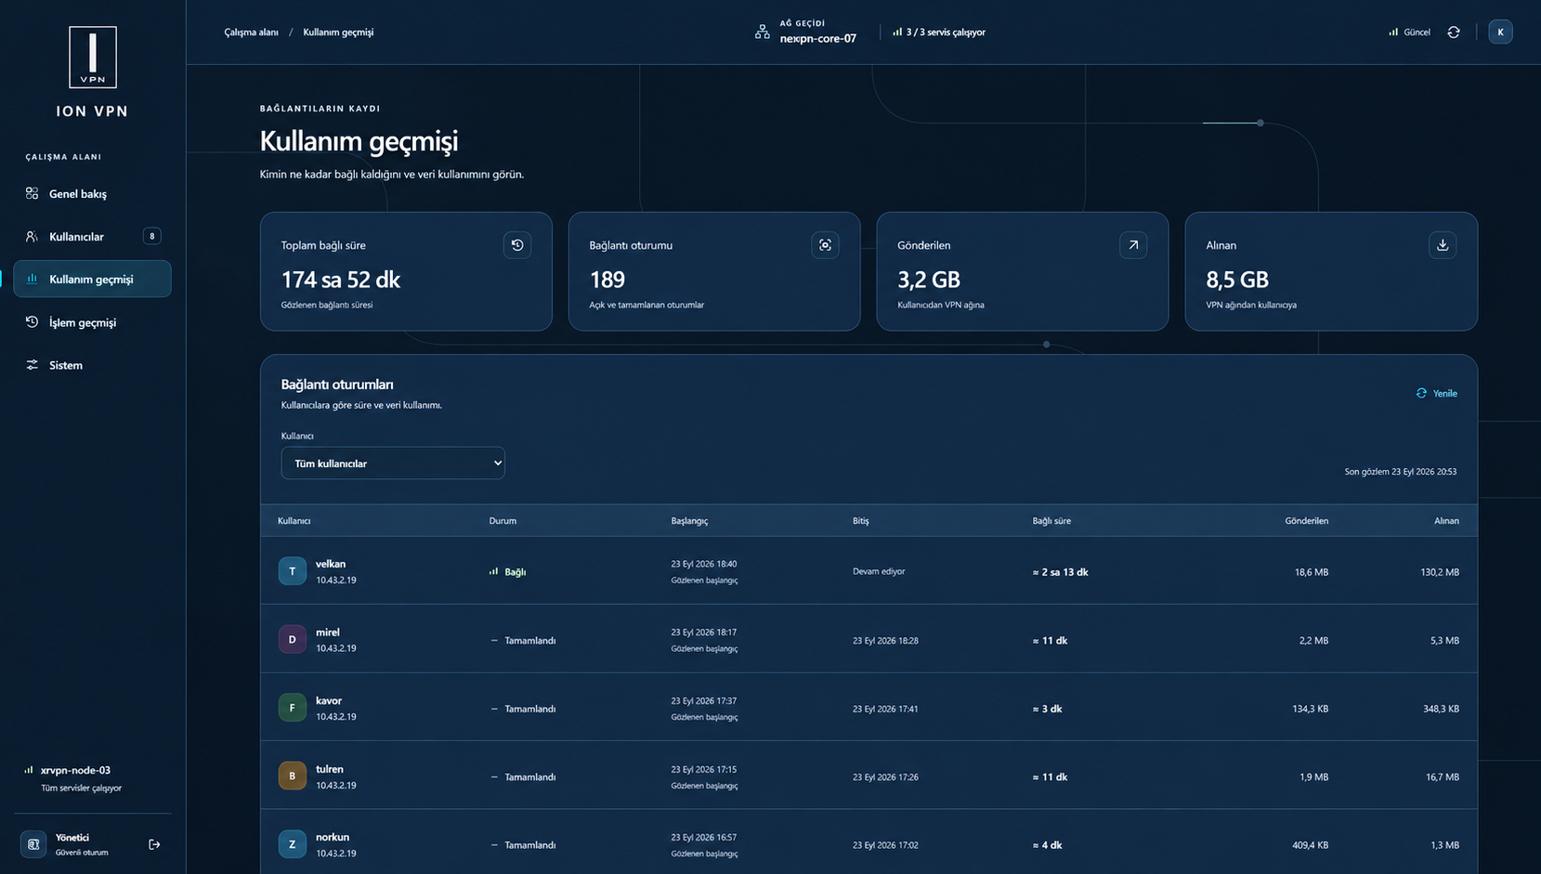Click Kullanım geçmişi breadcrumb
Image resolution: width=1541 pixels, height=874 pixels.
[338, 32]
